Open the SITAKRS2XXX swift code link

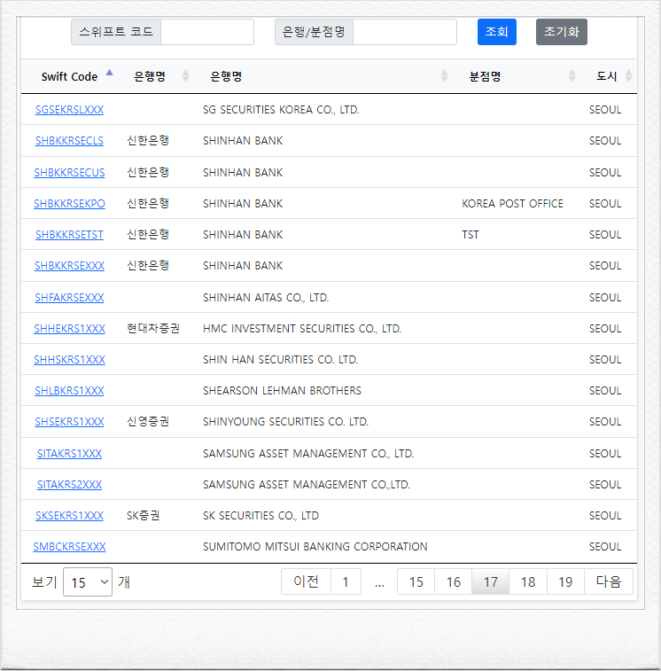tap(69, 485)
